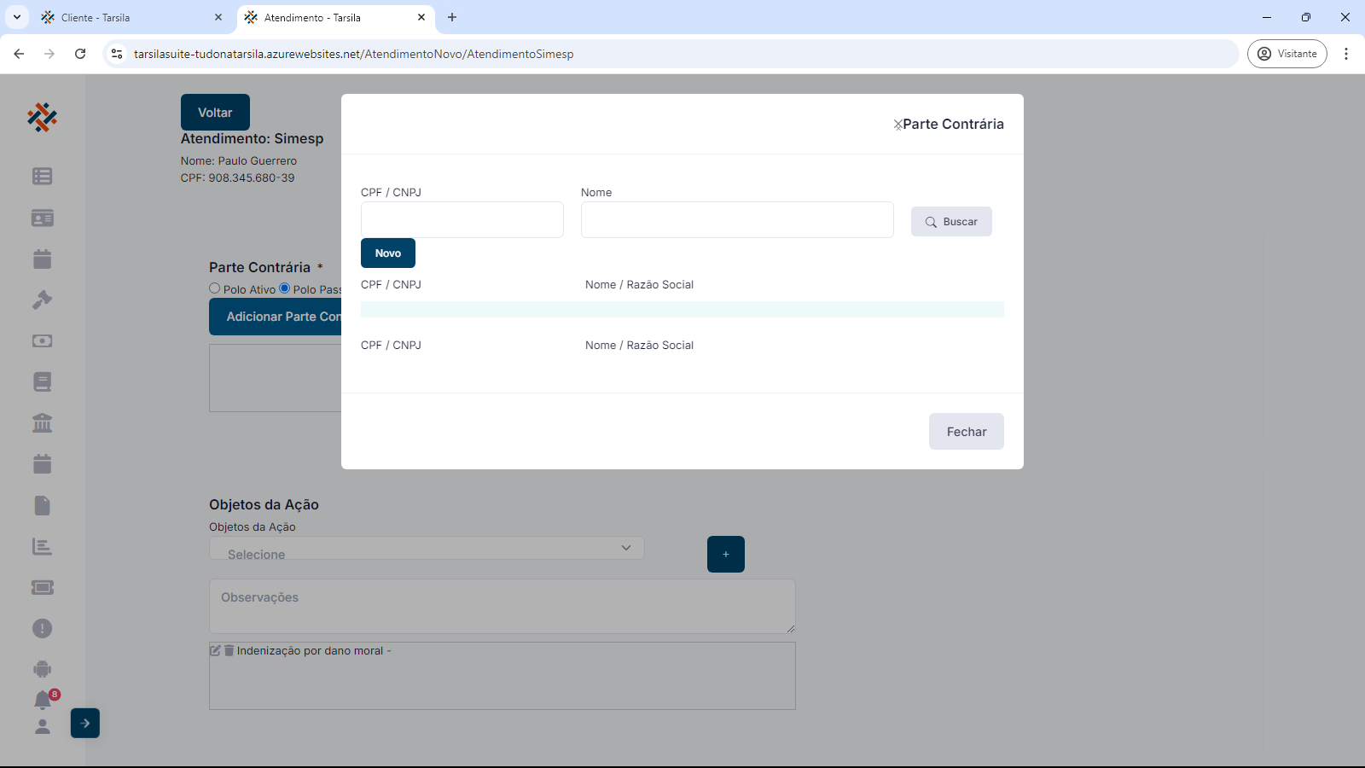Viewport: 1365px width, 768px height.
Task: Click the Buscar search button
Action: tap(951, 222)
